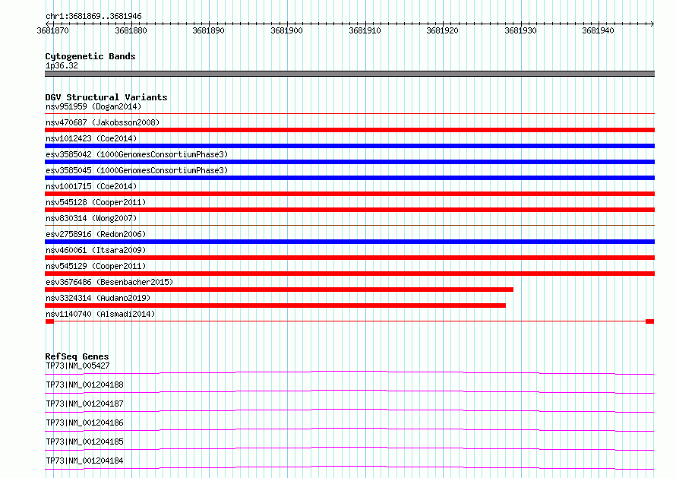This screenshot has width=676, height=478.
Task: Click the thin red line under nsv951959
Action: pos(349,114)
